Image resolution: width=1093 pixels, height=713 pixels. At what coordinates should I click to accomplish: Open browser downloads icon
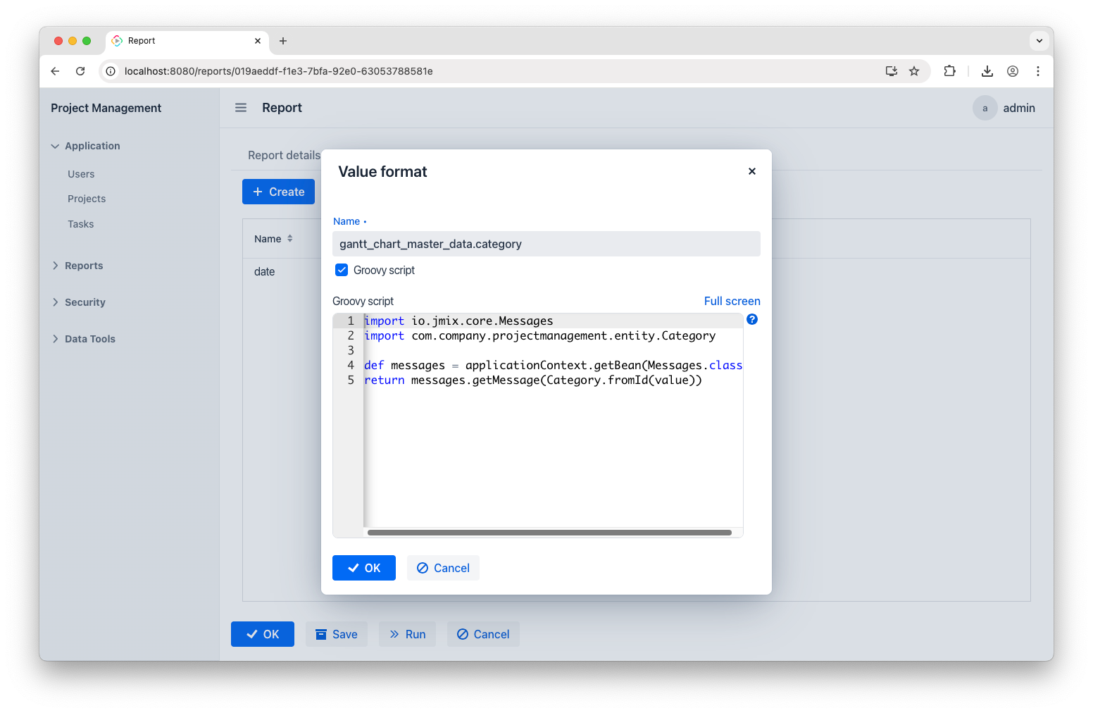pos(987,71)
